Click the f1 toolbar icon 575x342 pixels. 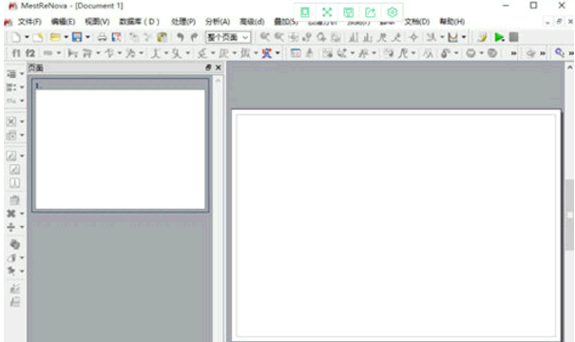coord(16,53)
